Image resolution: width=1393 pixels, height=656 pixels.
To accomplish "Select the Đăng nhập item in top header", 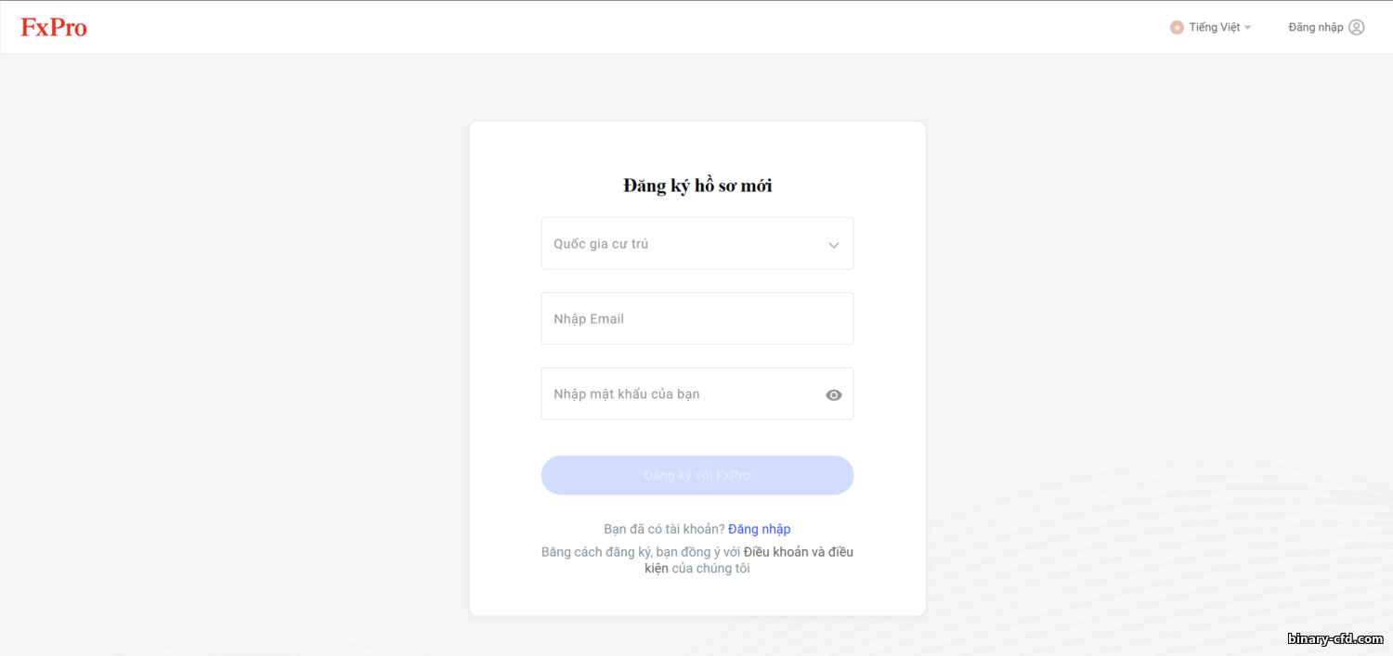I will click(x=1315, y=27).
